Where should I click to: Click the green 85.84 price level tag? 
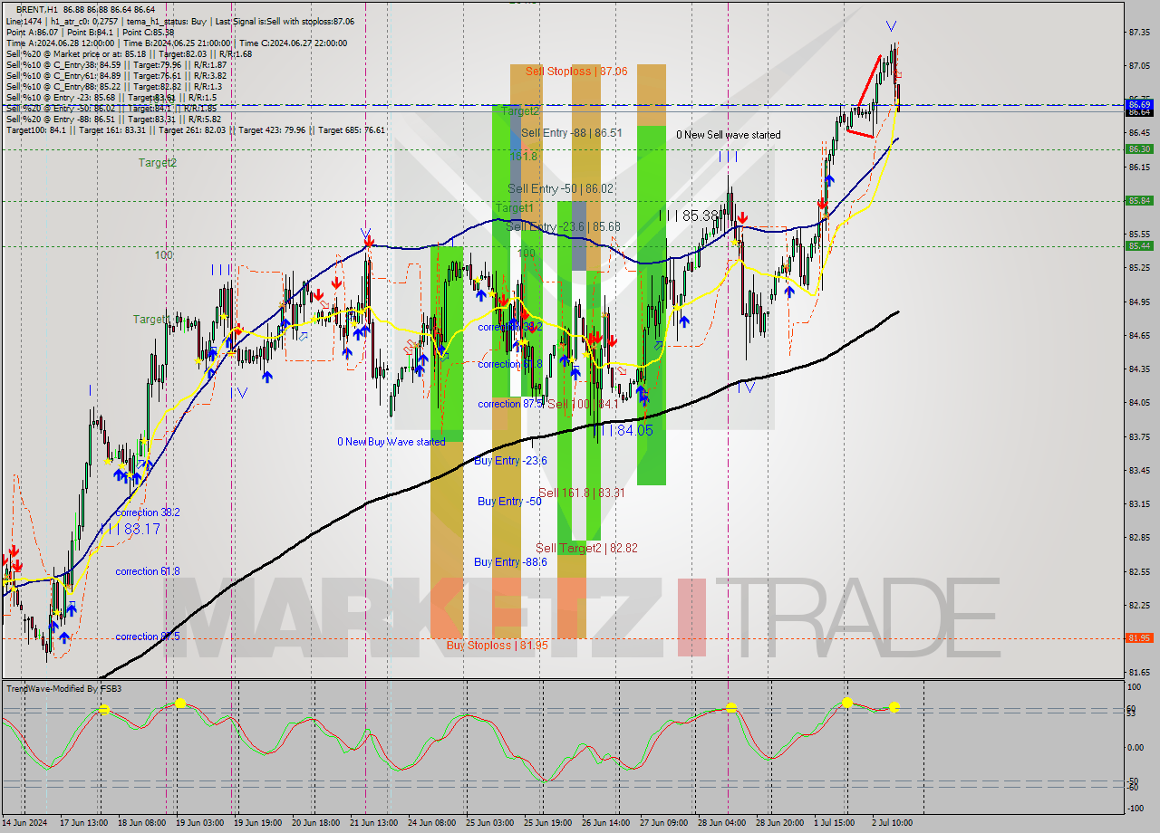click(x=1140, y=201)
